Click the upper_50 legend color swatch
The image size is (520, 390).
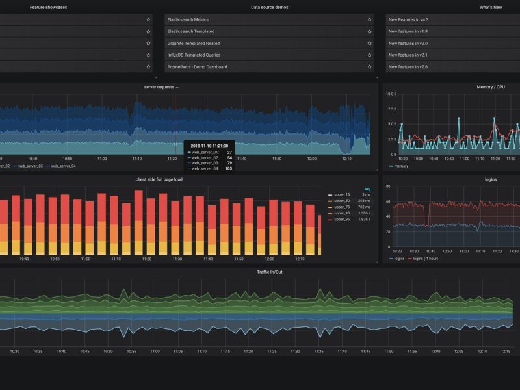coord(330,201)
